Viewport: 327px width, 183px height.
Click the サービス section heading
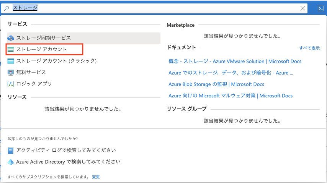[17, 24]
